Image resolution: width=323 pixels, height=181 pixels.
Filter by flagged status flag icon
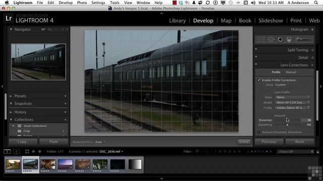pos(197,151)
